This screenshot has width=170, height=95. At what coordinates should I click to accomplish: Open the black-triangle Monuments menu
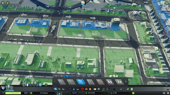pyautogui.click(x=114, y=89)
